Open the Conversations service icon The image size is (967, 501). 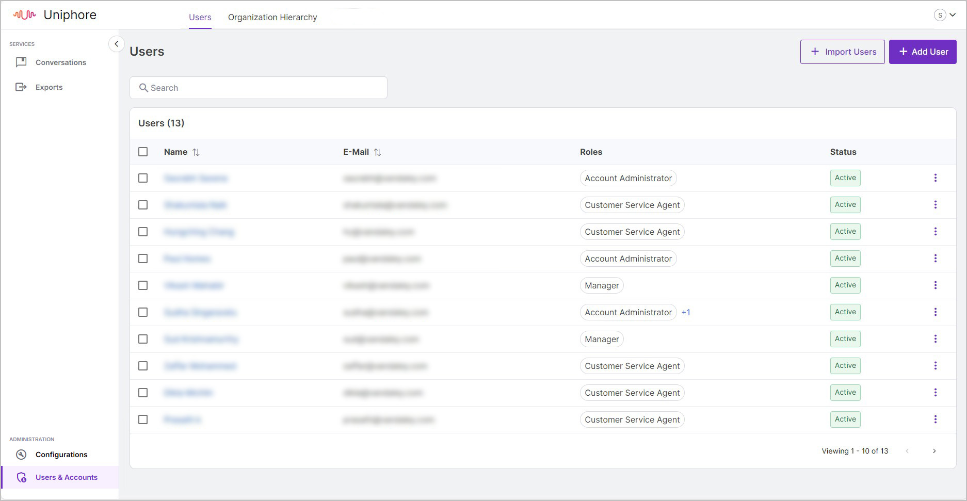(x=21, y=62)
